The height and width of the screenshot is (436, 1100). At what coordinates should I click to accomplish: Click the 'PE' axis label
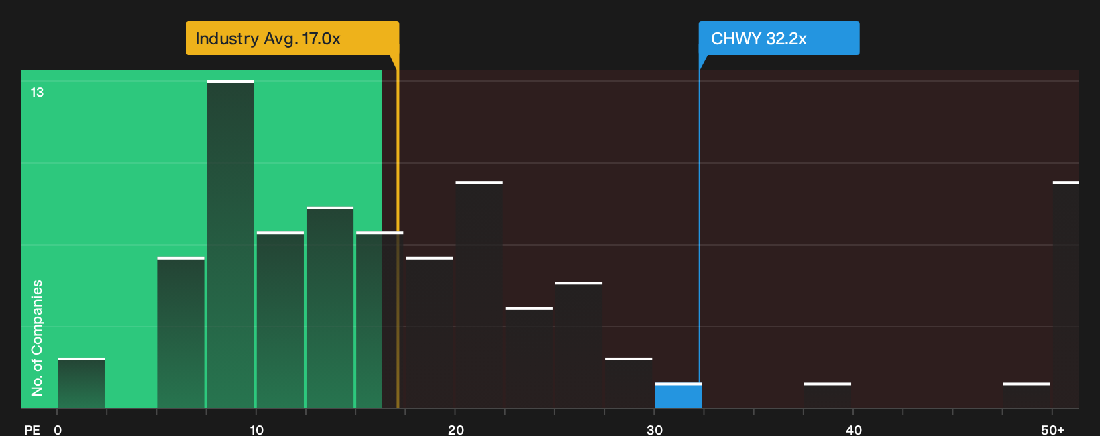[x=32, y=430]
